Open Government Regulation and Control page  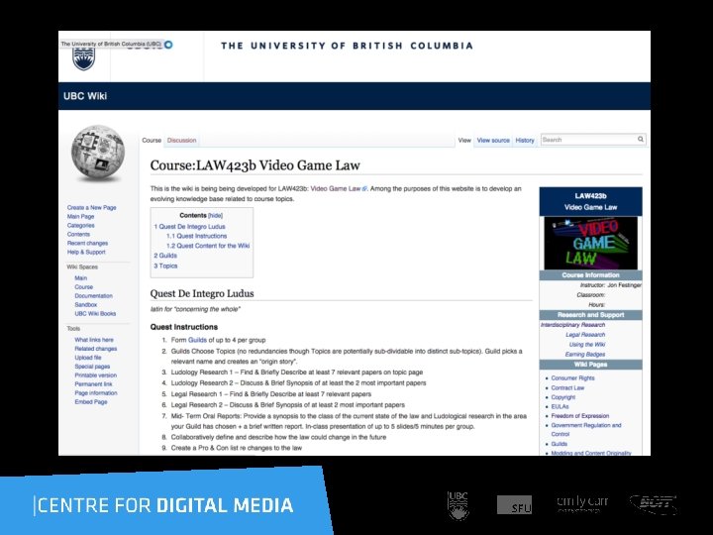[586, 429]
